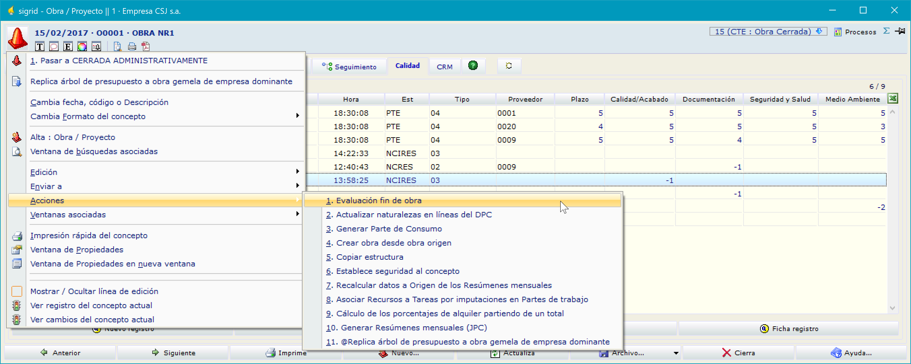Export the grid with the Excel icon
The width and height of the screenshot is (911, 364).
click(892, 99)
